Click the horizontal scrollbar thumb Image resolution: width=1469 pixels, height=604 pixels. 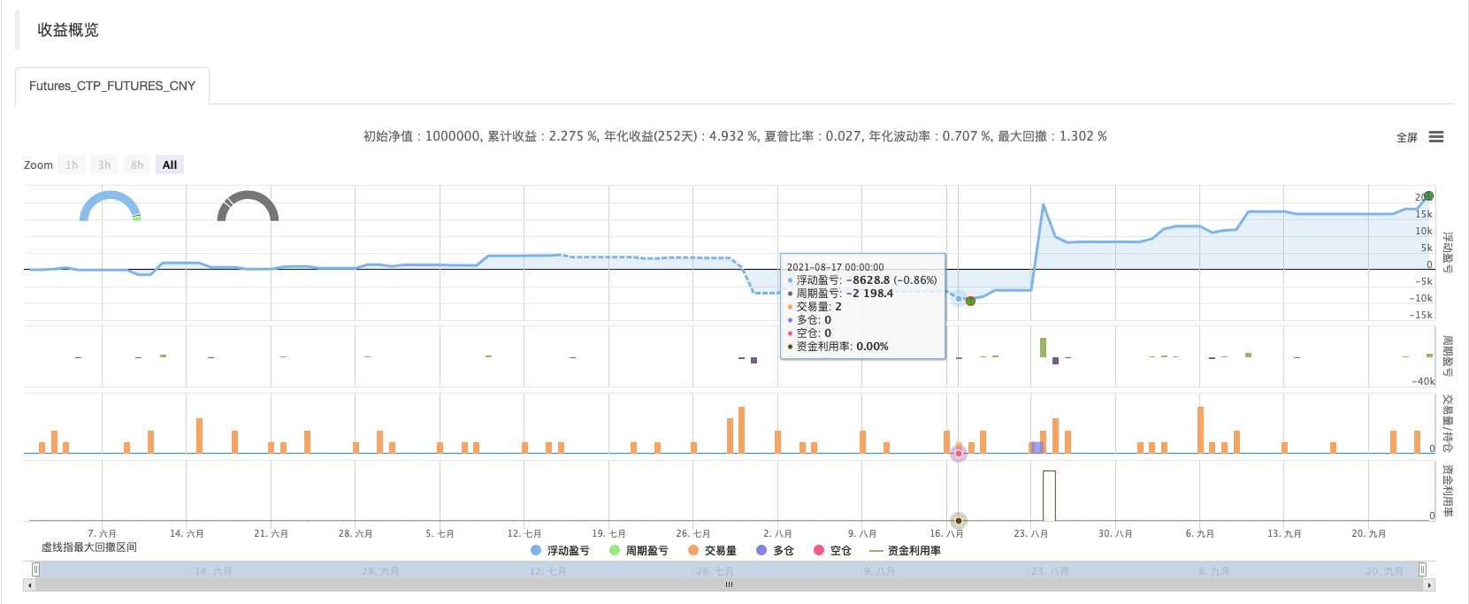[729, 585]
